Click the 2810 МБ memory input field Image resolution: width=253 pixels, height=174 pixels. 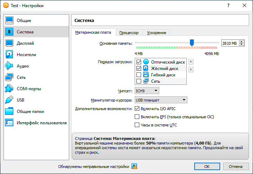coord(230,43)
